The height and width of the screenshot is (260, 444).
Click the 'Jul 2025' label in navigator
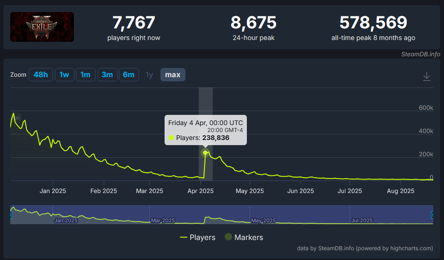coord(362,220)
